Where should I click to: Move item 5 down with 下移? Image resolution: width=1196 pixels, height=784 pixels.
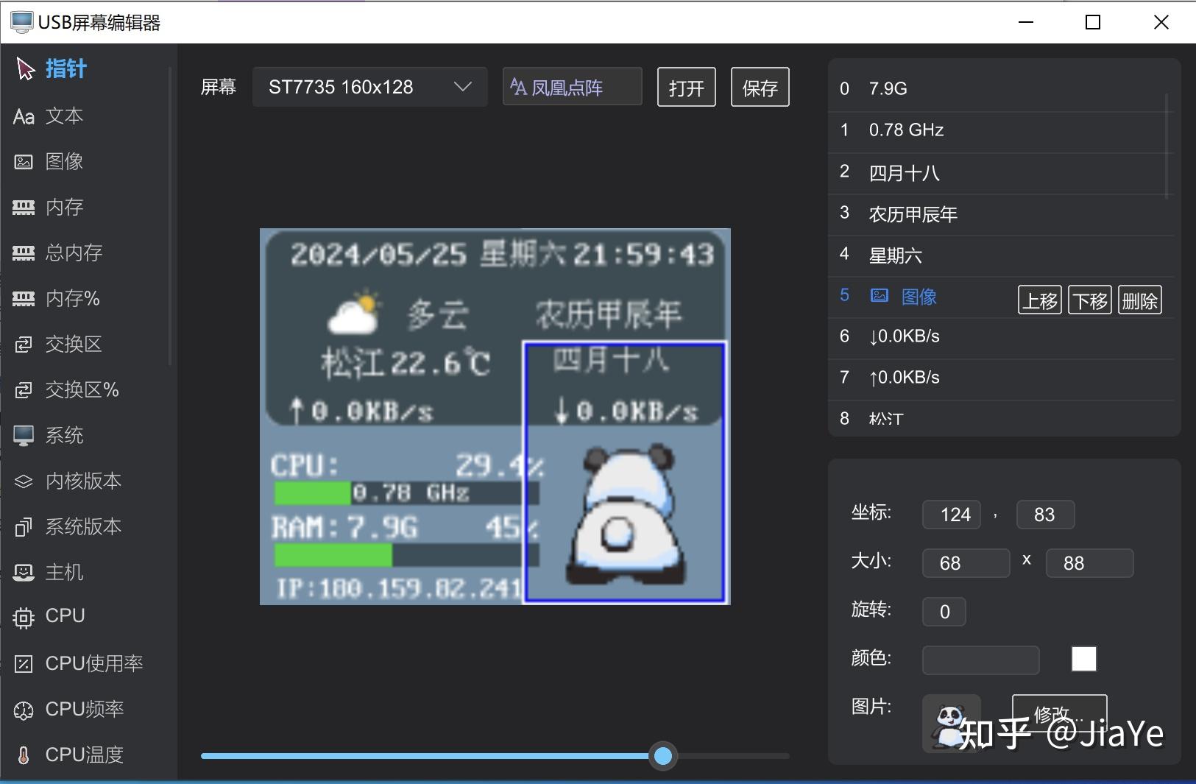1089,300
